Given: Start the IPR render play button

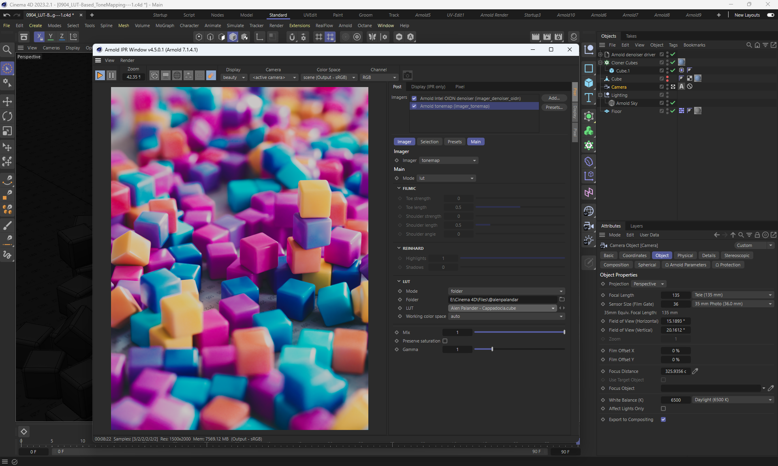Looking at the screenshot, I should (x=100, y=76).
